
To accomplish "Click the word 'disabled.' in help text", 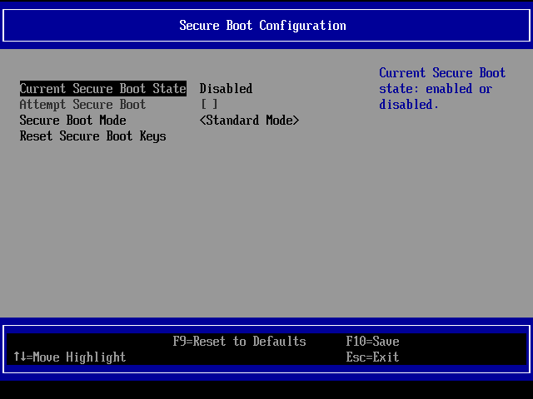I will click(x=408, y=105).
